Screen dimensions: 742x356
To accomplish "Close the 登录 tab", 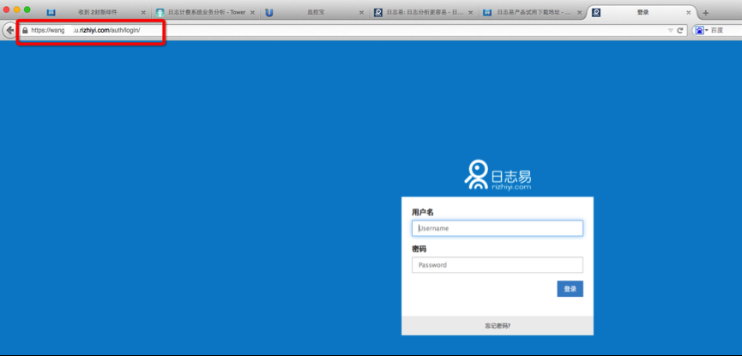I will point(688,13).
